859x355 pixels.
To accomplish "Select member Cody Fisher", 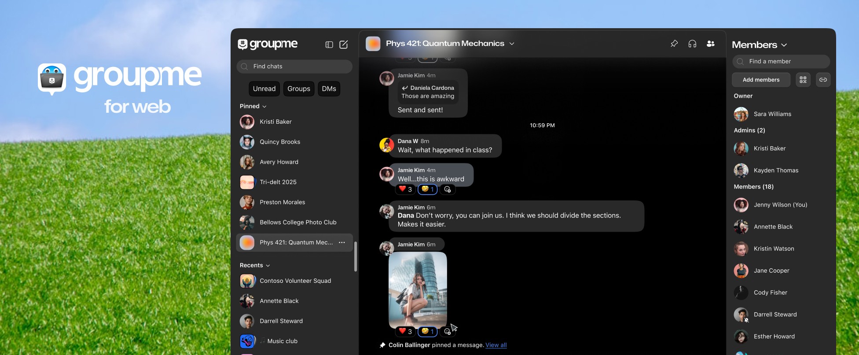I will [x=781, y=292].
